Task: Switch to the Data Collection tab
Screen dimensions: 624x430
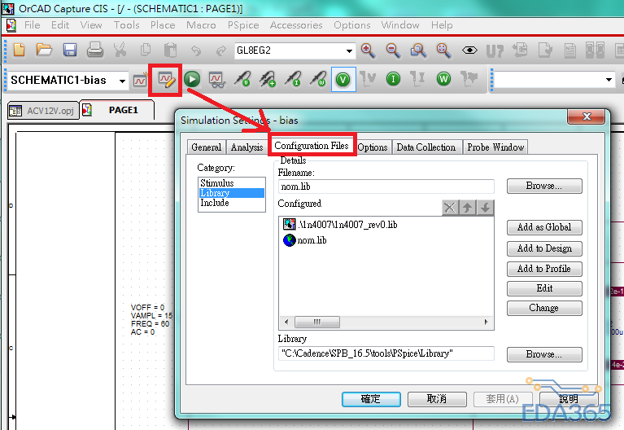Action: tap(425, 147)
